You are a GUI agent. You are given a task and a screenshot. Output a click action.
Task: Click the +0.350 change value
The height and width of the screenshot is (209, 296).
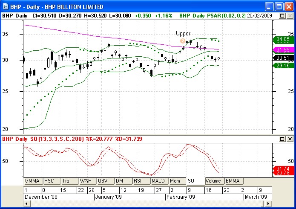(x=143, y=16)
